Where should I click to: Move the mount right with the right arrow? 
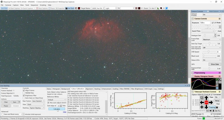211,102
